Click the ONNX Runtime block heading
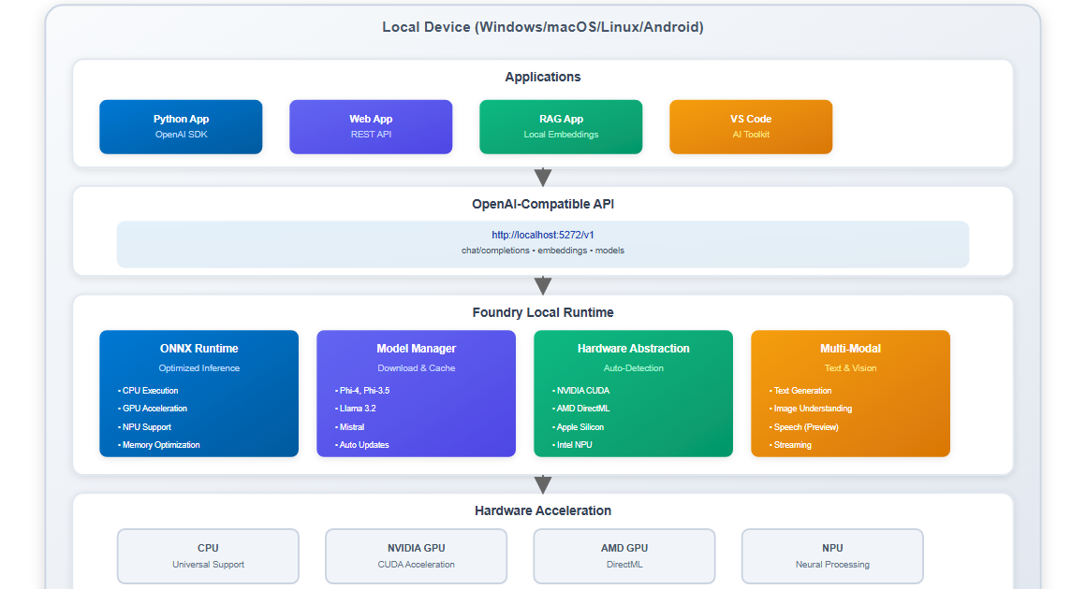Viewport: 1086px width, 589px height. pyautogui.click(x=198, y=349)
